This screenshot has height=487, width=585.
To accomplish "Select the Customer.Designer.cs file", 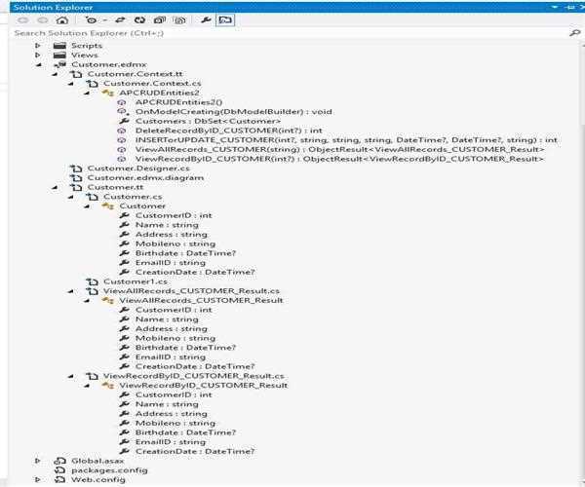I will 125,169.
